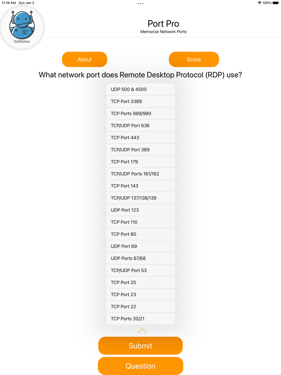Collapse the answer list with chevron arrow

click(142, 331)
